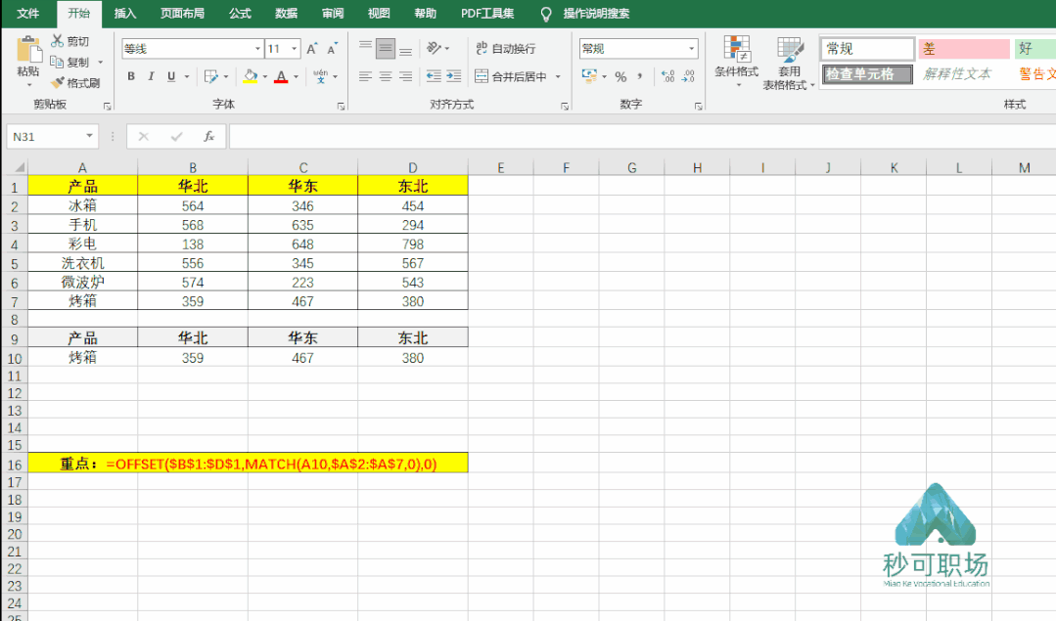Switch to the 数据 ribbon tab
The height and width of the screenshot is (621, 1056).
285,14
